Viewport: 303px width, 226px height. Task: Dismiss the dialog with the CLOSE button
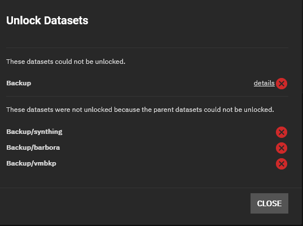click(x=269, y=203)
